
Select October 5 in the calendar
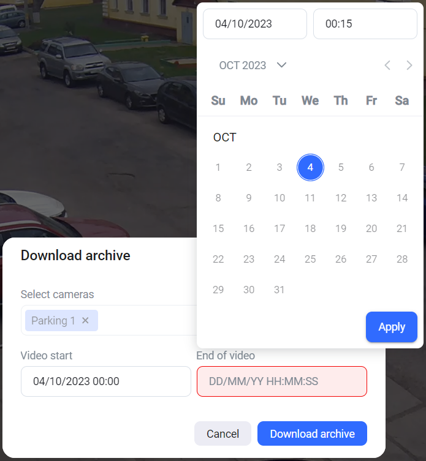(x=341, y=167)
